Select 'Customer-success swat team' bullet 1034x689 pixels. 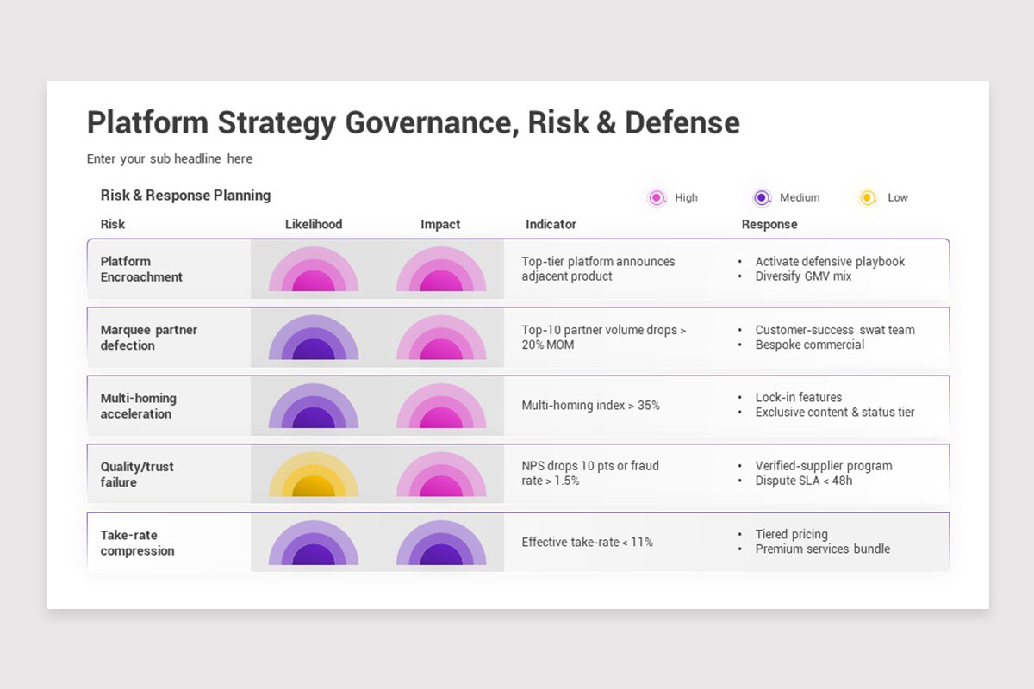coord(835,330)
